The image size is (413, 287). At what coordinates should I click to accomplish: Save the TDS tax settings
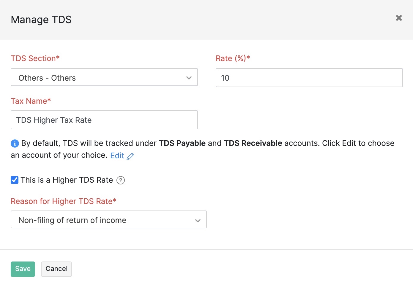tap(23, 269)
